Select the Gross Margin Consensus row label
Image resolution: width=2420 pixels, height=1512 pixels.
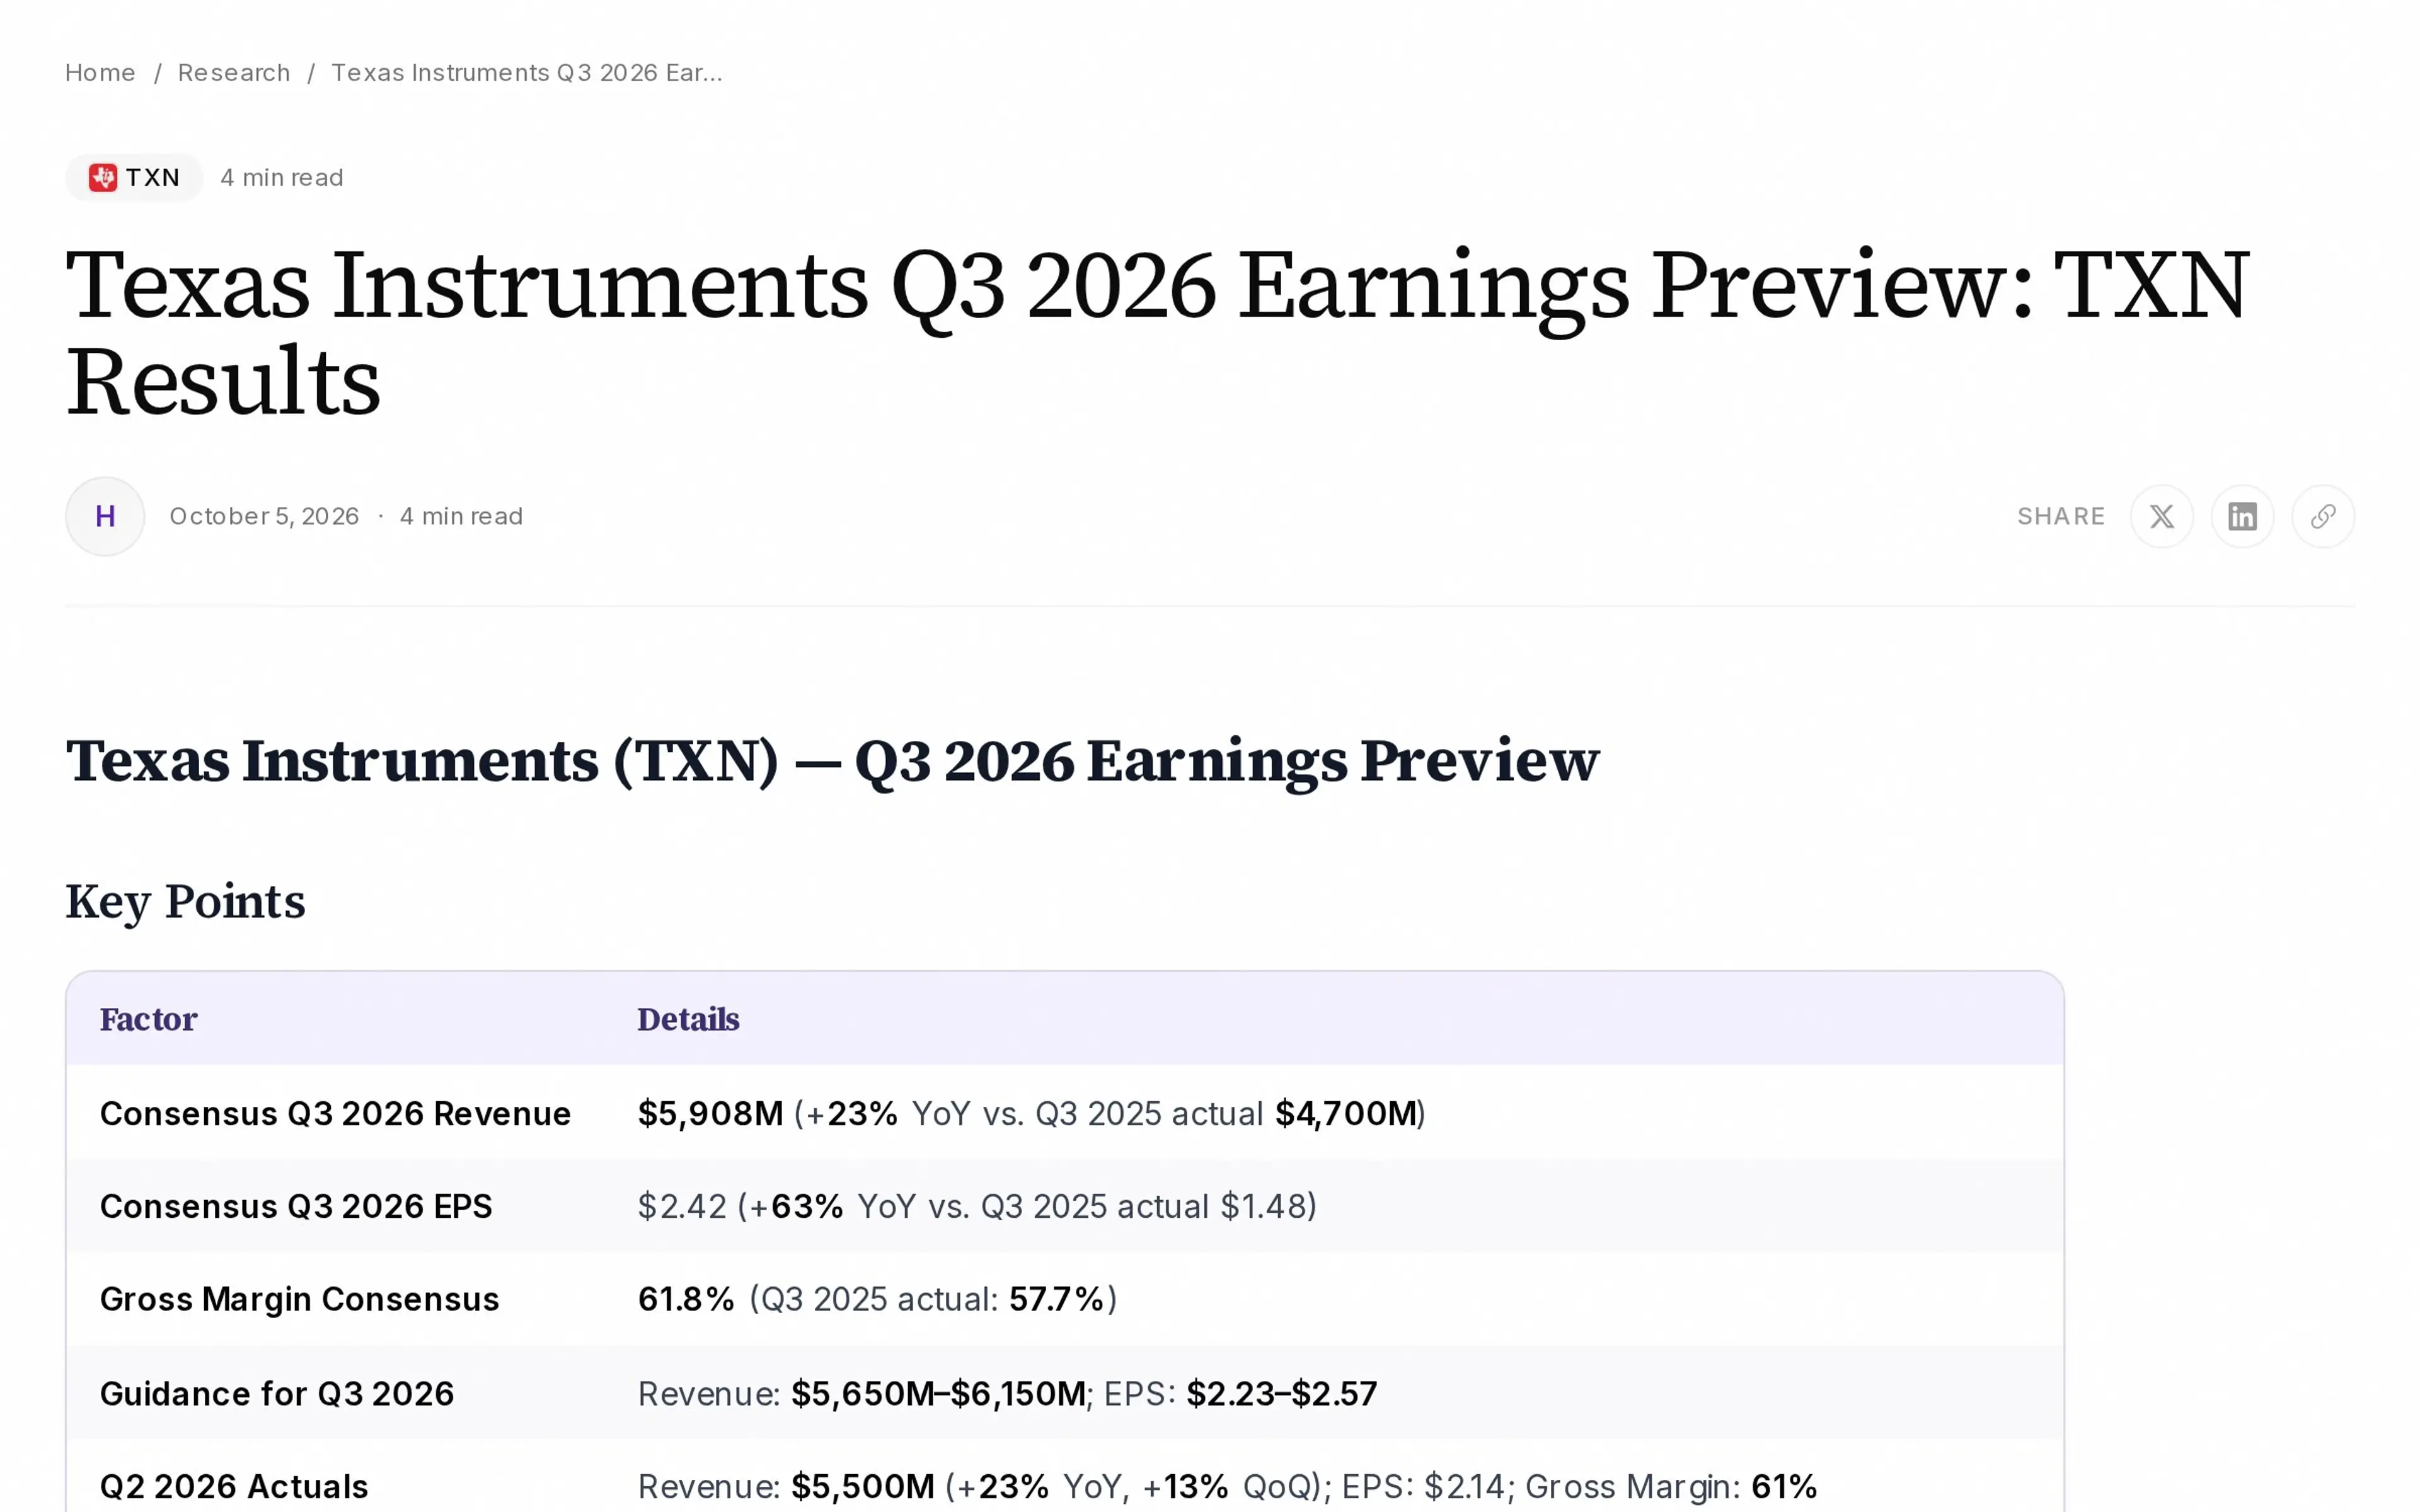pos(299,1299)
